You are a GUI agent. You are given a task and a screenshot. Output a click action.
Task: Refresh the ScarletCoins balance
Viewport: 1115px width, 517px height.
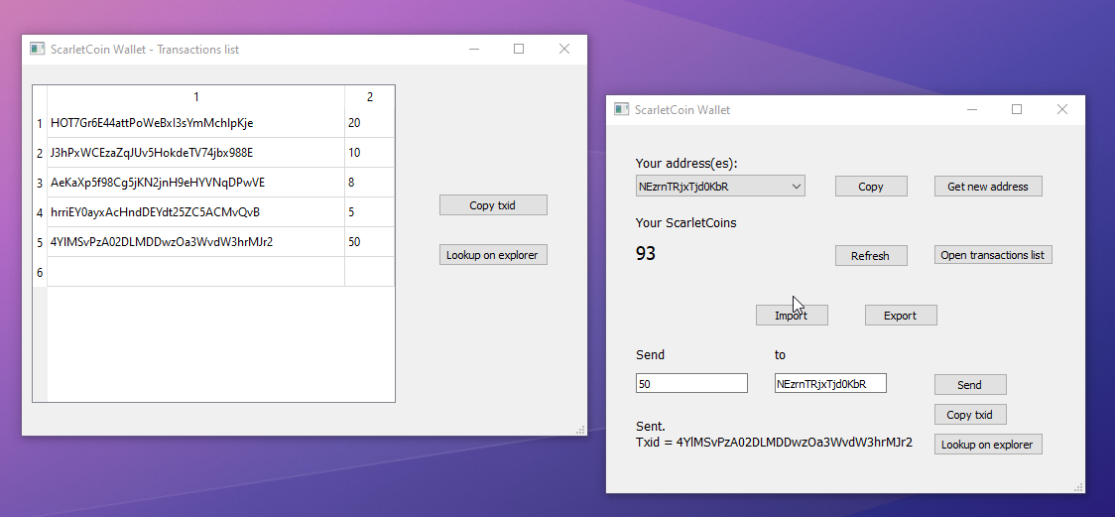pyautogui.click(x=871, y=255)
